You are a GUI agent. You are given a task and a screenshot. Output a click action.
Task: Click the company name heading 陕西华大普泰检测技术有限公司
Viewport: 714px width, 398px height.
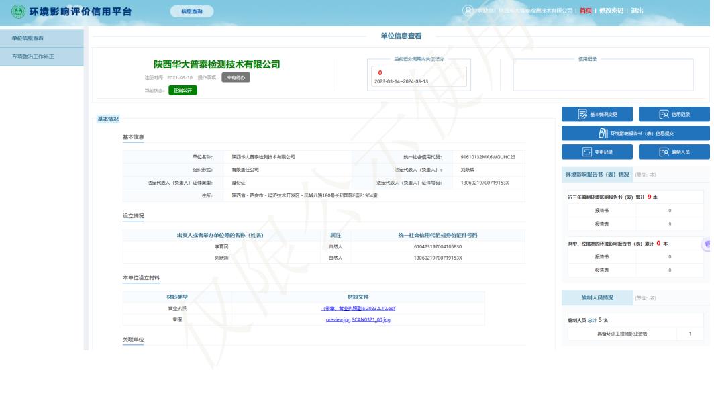click(217, 64)
